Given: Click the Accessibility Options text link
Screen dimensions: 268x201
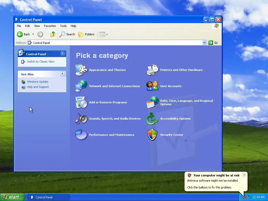Looking at the screenshot, I should 175,119.
